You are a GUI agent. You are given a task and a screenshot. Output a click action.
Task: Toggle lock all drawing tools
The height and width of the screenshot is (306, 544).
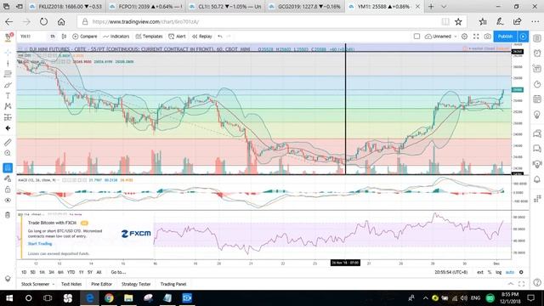pyautogui.click(x=8, y=190)
